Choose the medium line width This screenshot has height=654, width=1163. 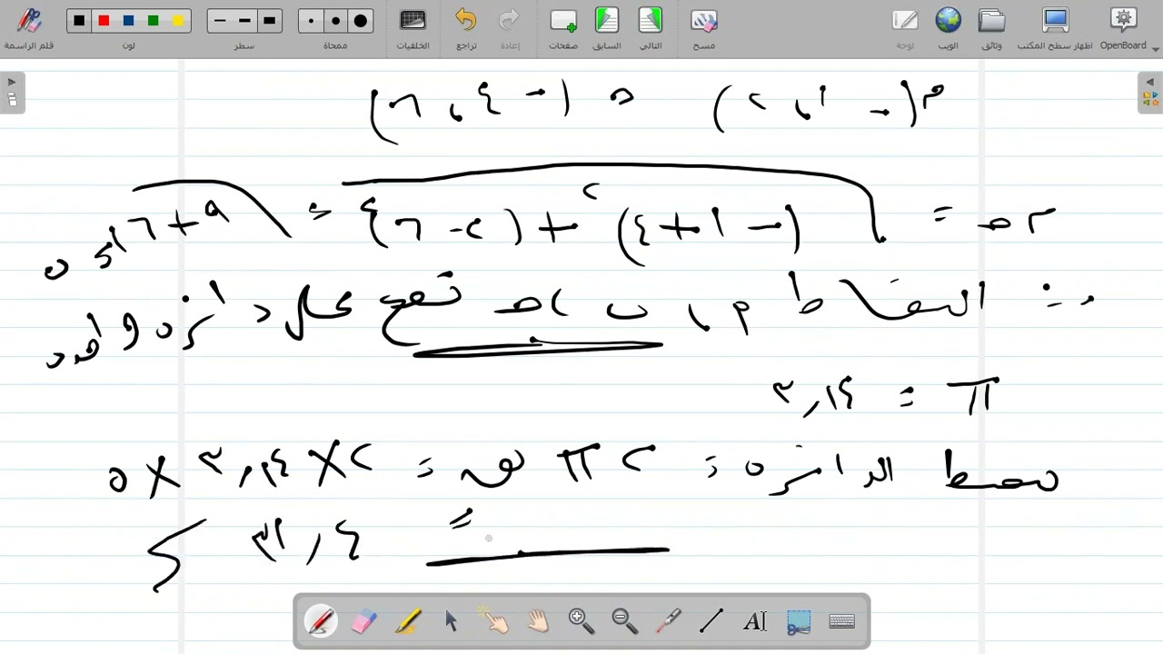(x=244, y=21)
